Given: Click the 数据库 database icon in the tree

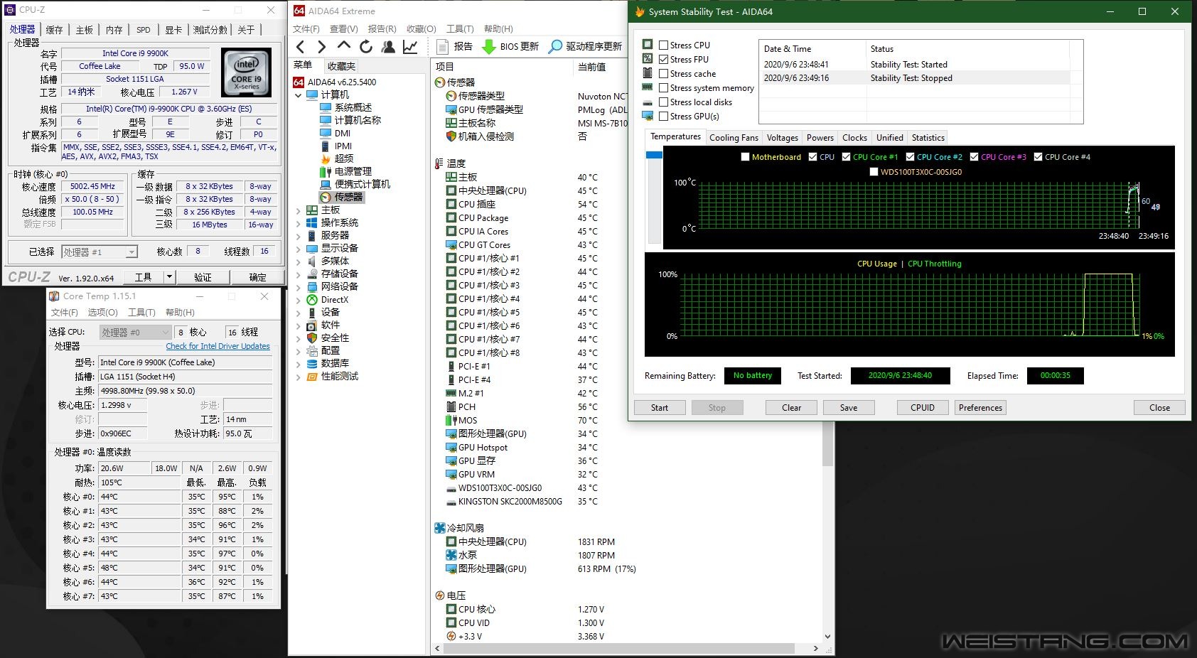Looking at the screenshot, I should click(312, 364).
